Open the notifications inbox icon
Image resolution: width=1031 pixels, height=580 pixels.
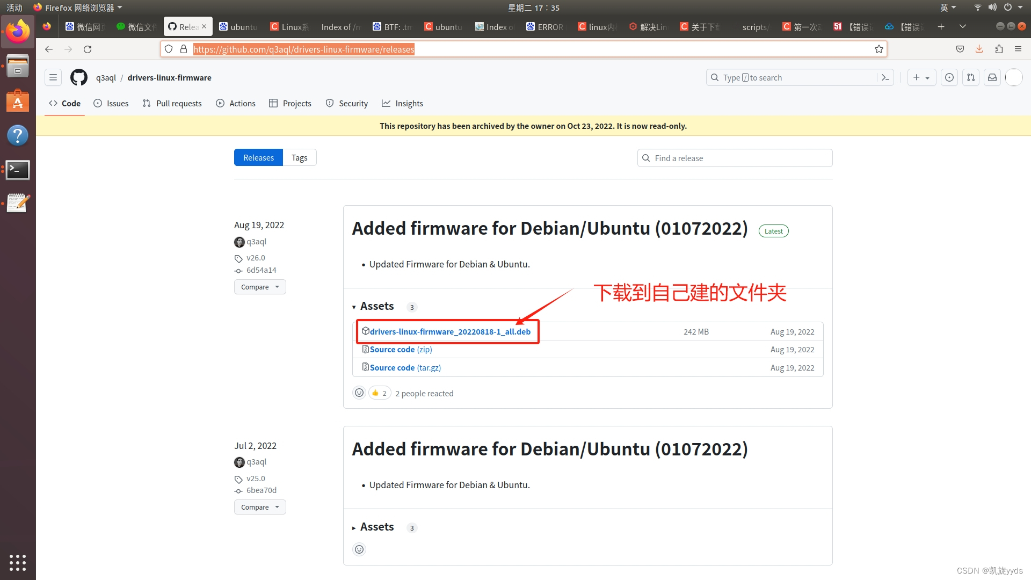click(x=992, y=77)
